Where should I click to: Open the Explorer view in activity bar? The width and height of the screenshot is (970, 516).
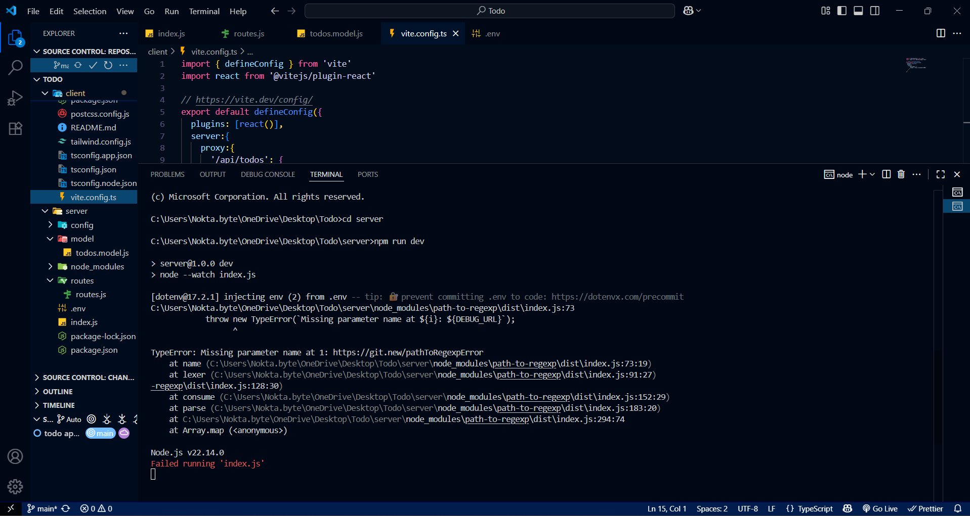click(x=15, y=38)
